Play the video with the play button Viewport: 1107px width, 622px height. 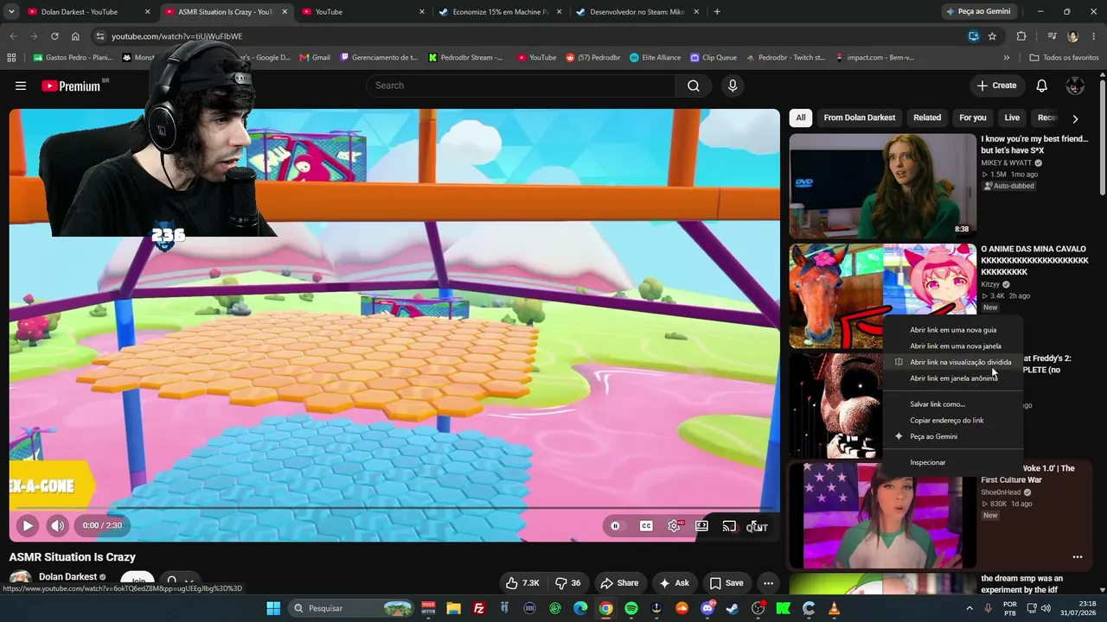coord(28,525)
